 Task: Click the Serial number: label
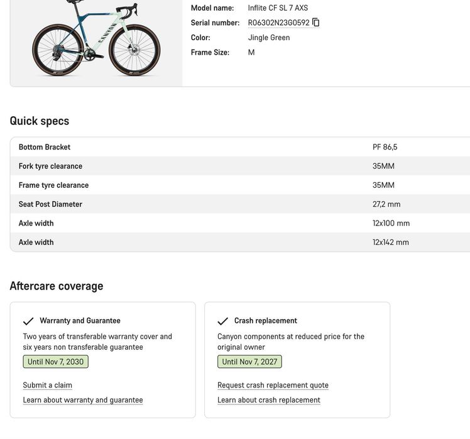point(216,23)
